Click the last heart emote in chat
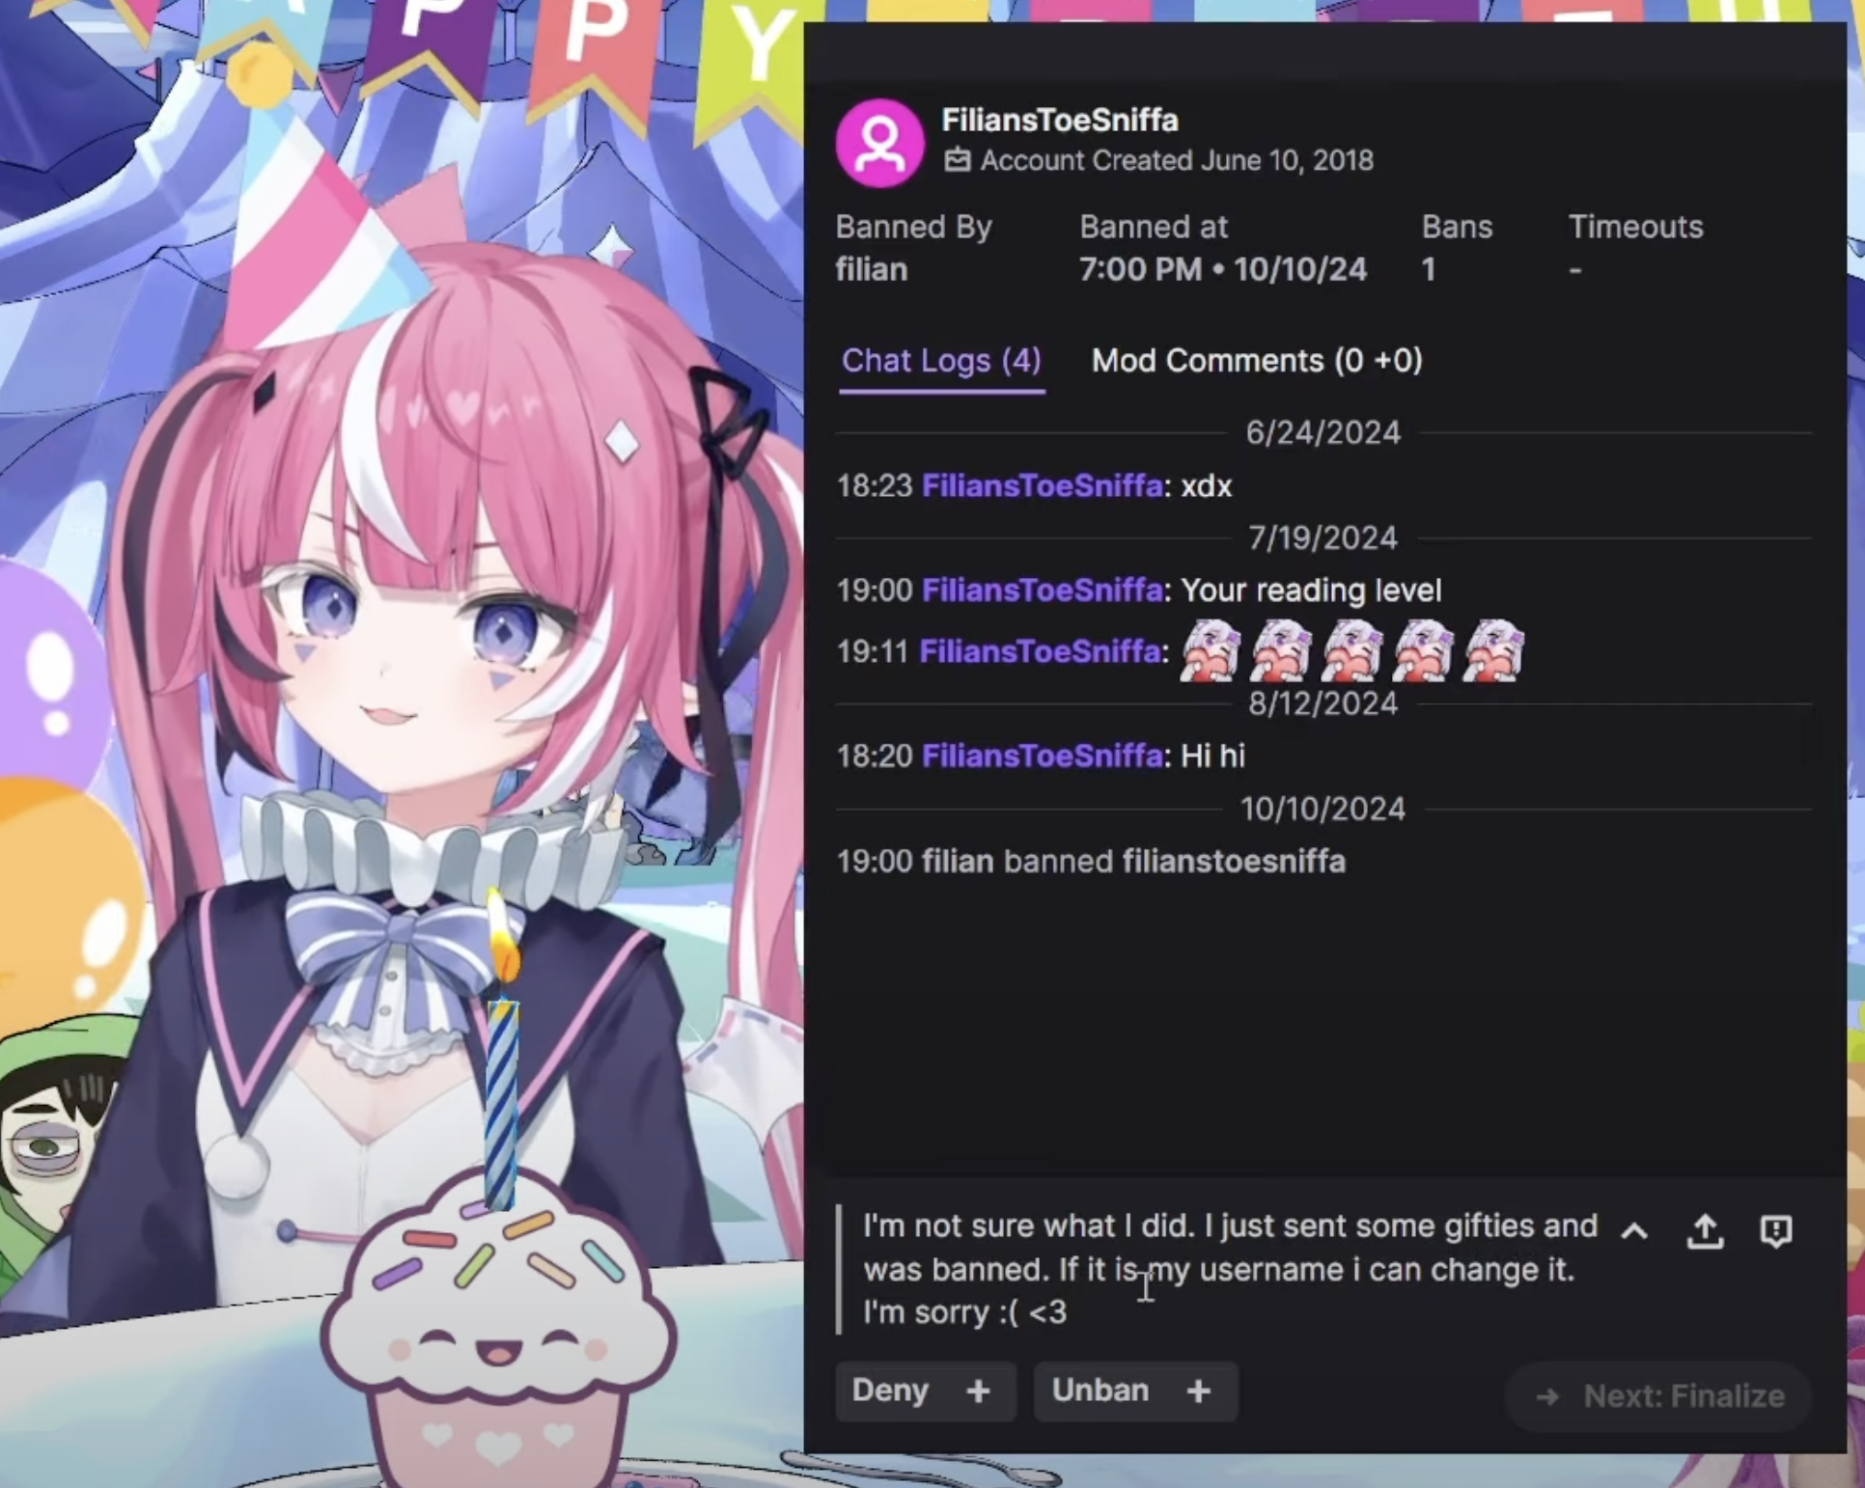 tap(1493, 650)
